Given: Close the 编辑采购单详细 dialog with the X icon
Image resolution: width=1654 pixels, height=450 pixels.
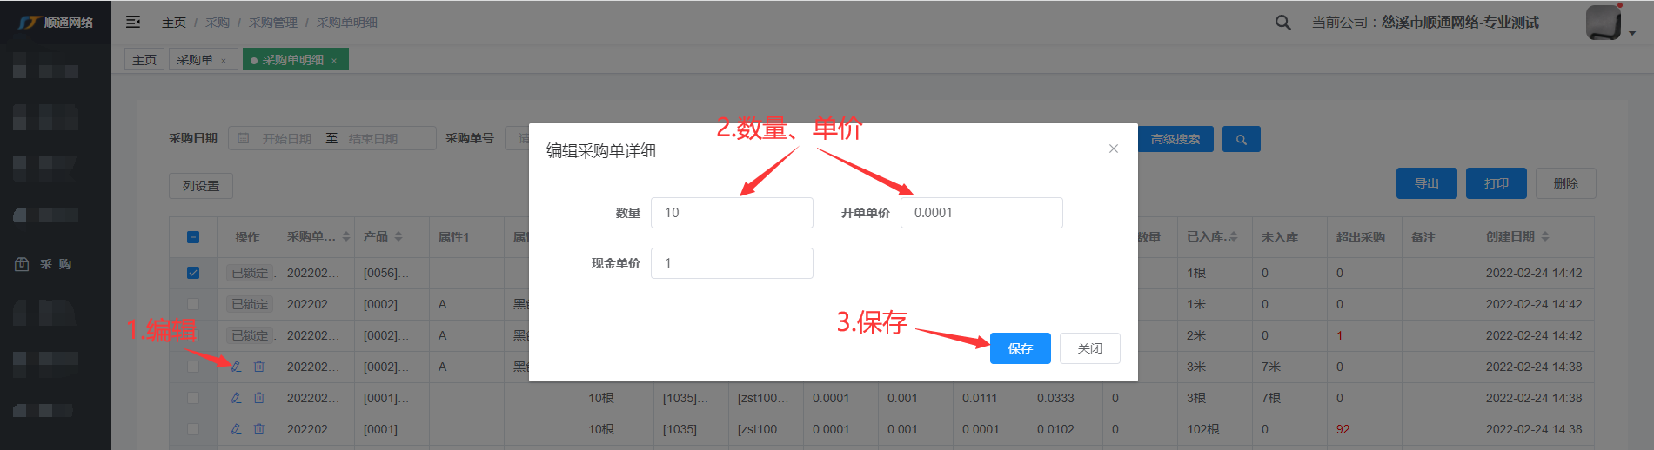Looking at the screenshot, I should point(1113,149).
